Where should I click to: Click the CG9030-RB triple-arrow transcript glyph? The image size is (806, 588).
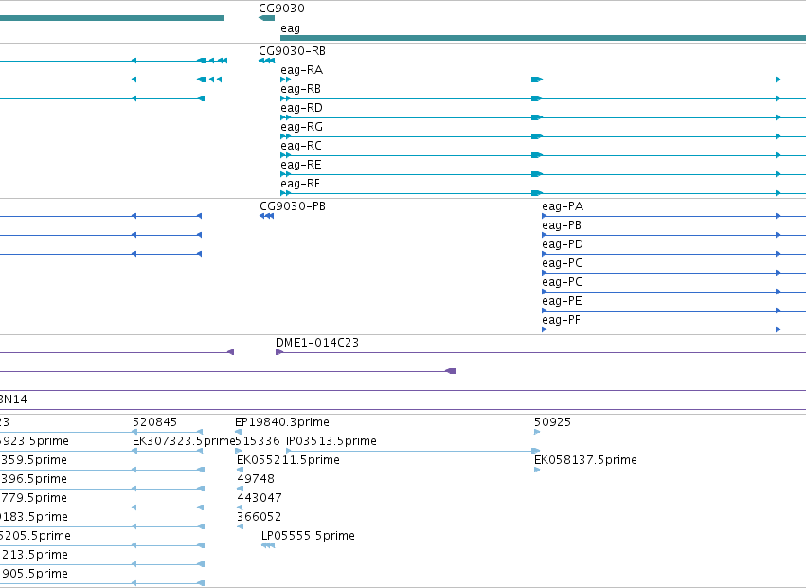pyautogui.click(x=266, y=61)
